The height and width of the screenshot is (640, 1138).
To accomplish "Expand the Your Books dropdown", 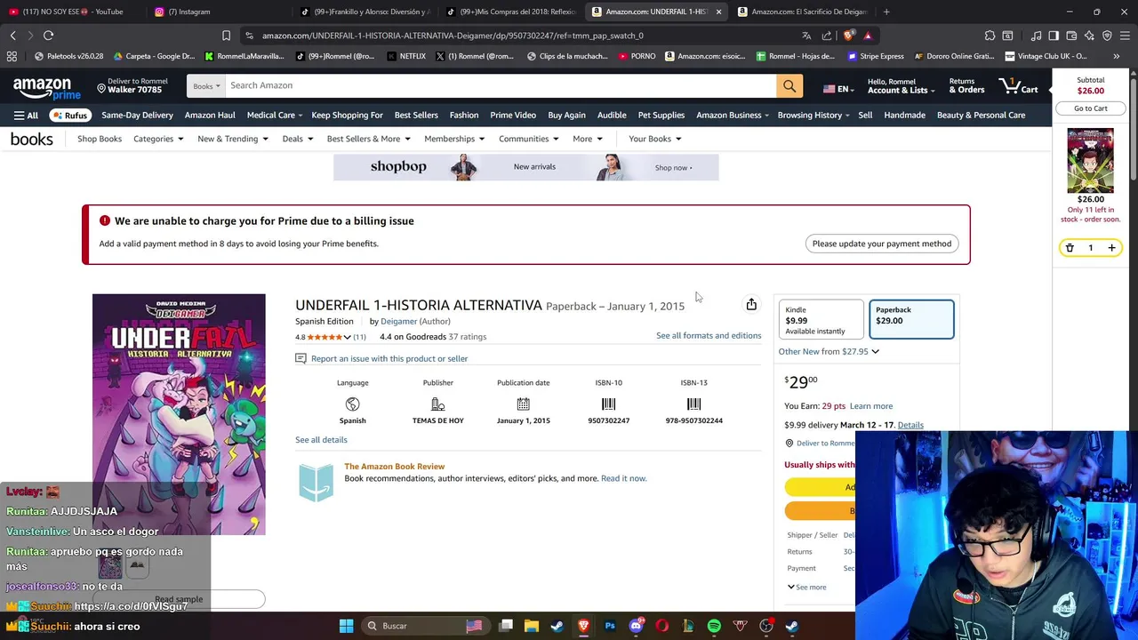I will (x=655, y=139).
